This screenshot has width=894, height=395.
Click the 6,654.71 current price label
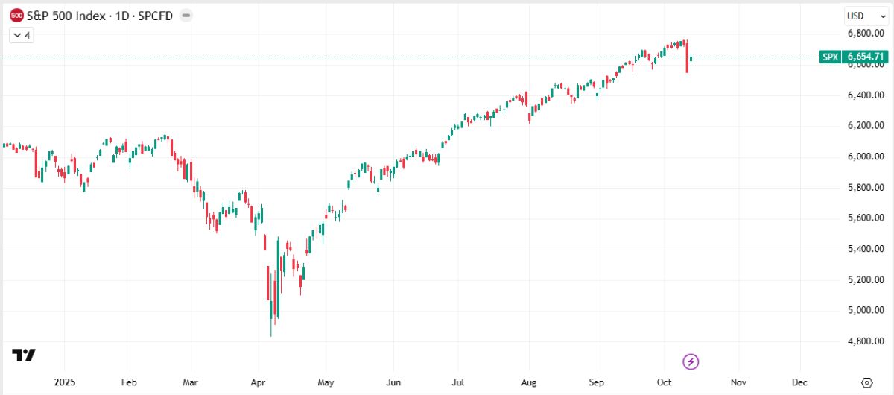[866, 57]
